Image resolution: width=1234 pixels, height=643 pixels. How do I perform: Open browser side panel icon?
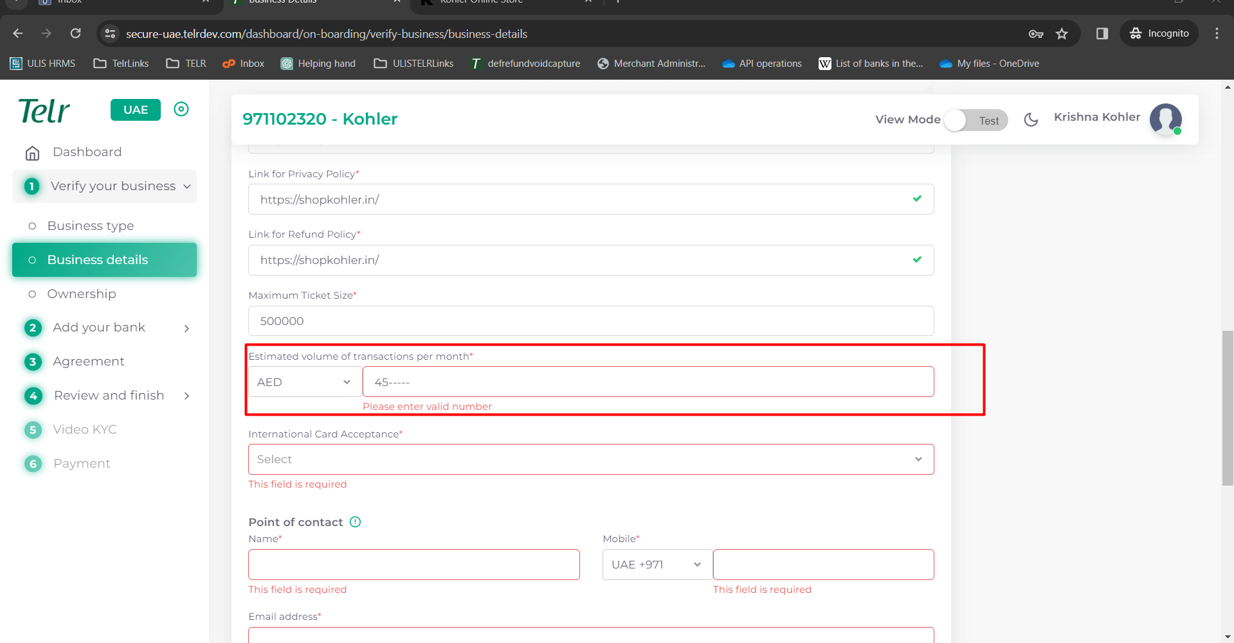[x=1102, y=33]
